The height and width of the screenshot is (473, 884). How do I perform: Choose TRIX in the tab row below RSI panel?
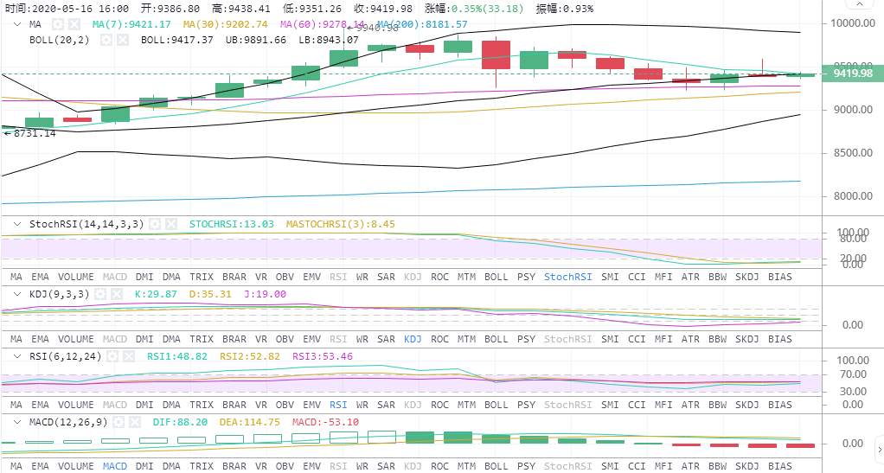click(202, 405)
